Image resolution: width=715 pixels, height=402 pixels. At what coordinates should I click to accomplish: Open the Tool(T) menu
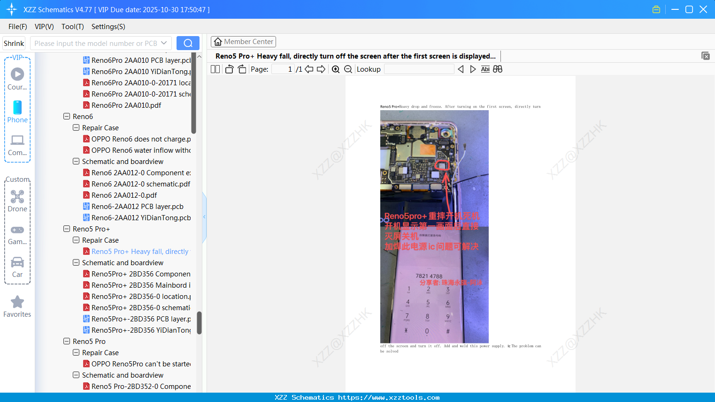pyautogui.click(x=73, y=27)
